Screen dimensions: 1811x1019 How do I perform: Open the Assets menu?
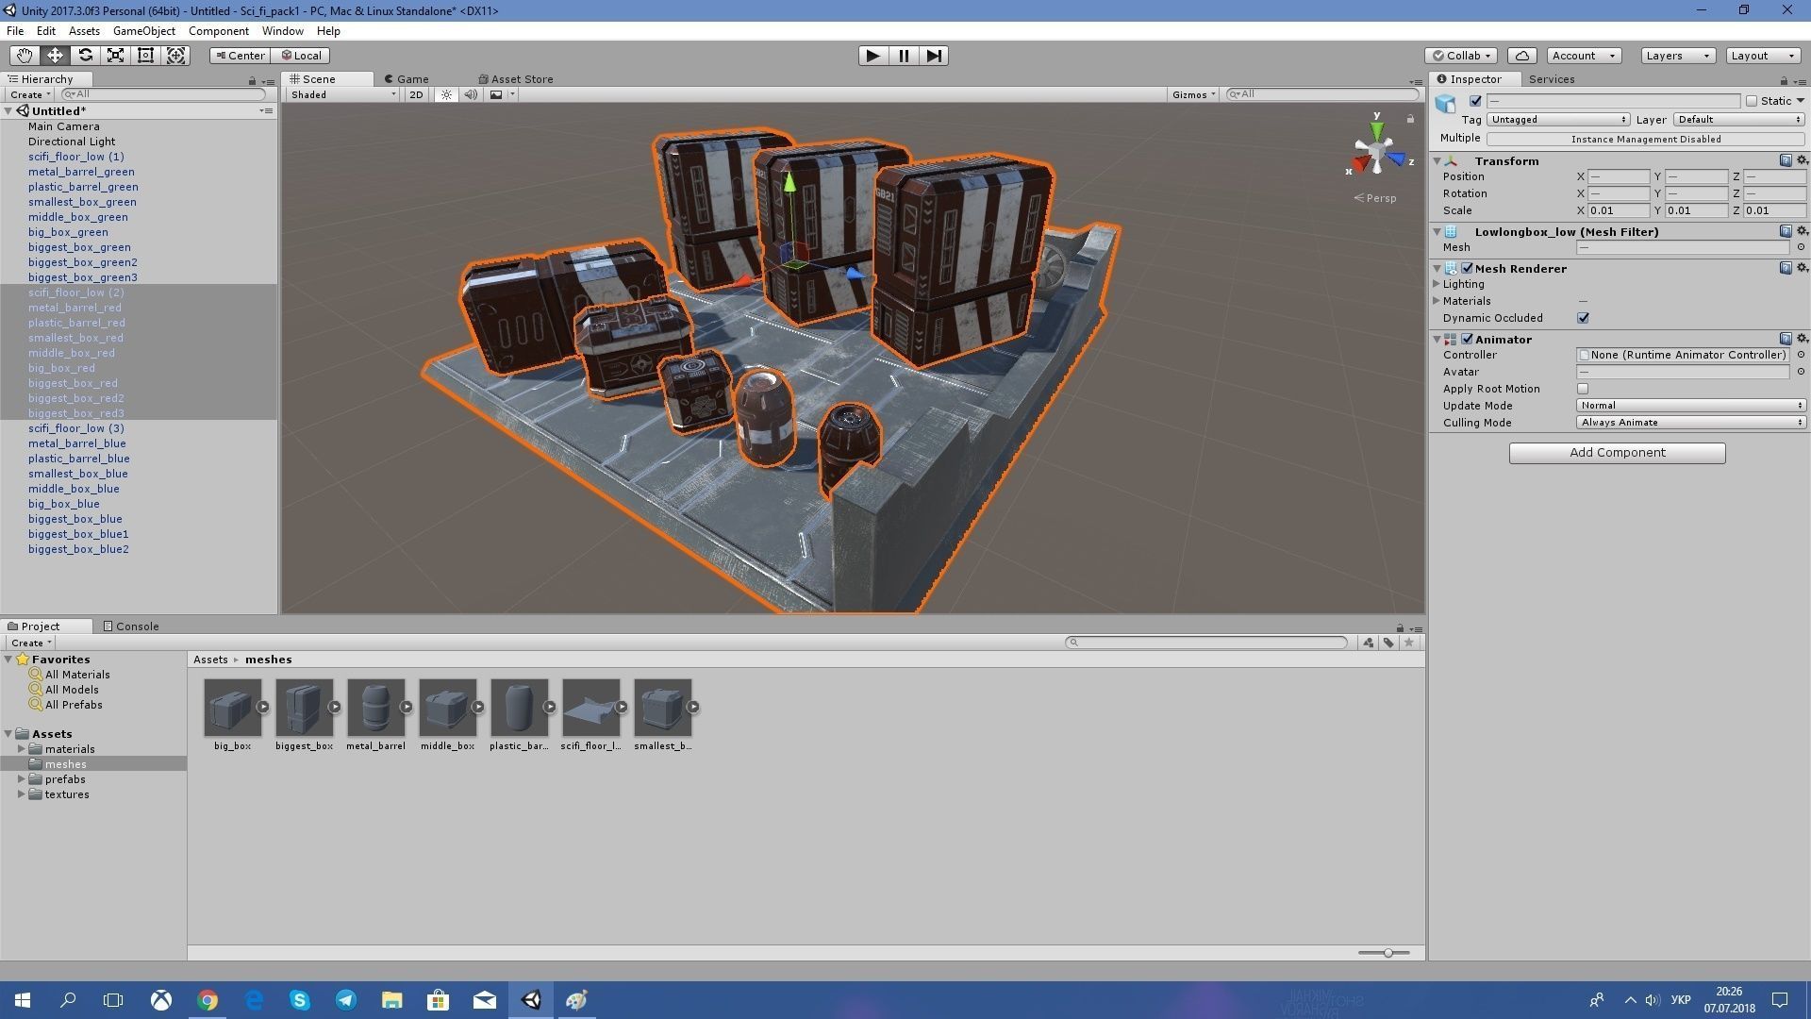84,31
